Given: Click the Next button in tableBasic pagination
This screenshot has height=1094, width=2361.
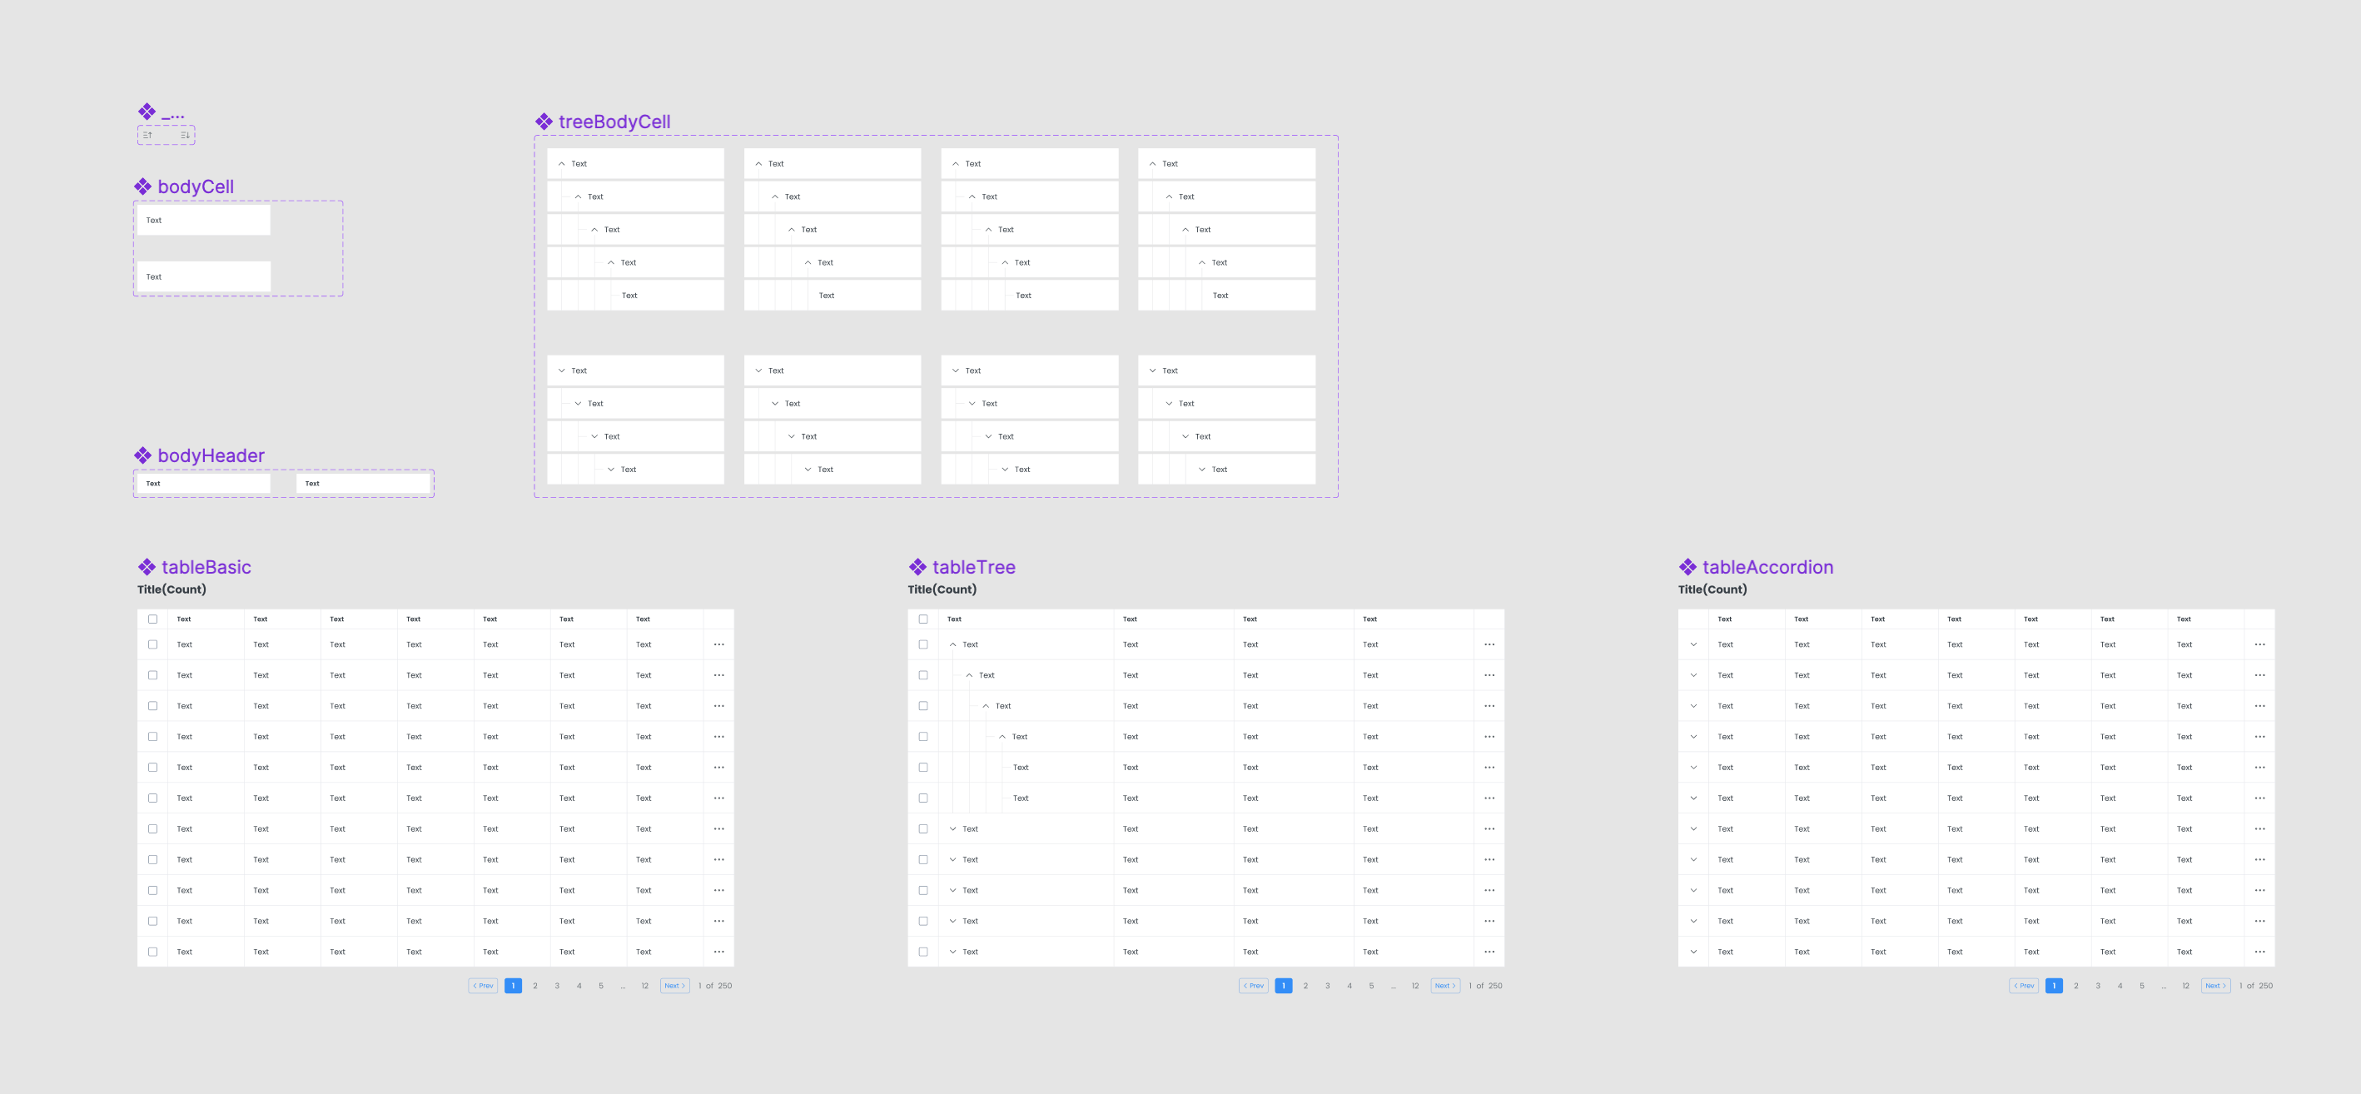Looking at the screenshot, I should click(x=674, y=985).
